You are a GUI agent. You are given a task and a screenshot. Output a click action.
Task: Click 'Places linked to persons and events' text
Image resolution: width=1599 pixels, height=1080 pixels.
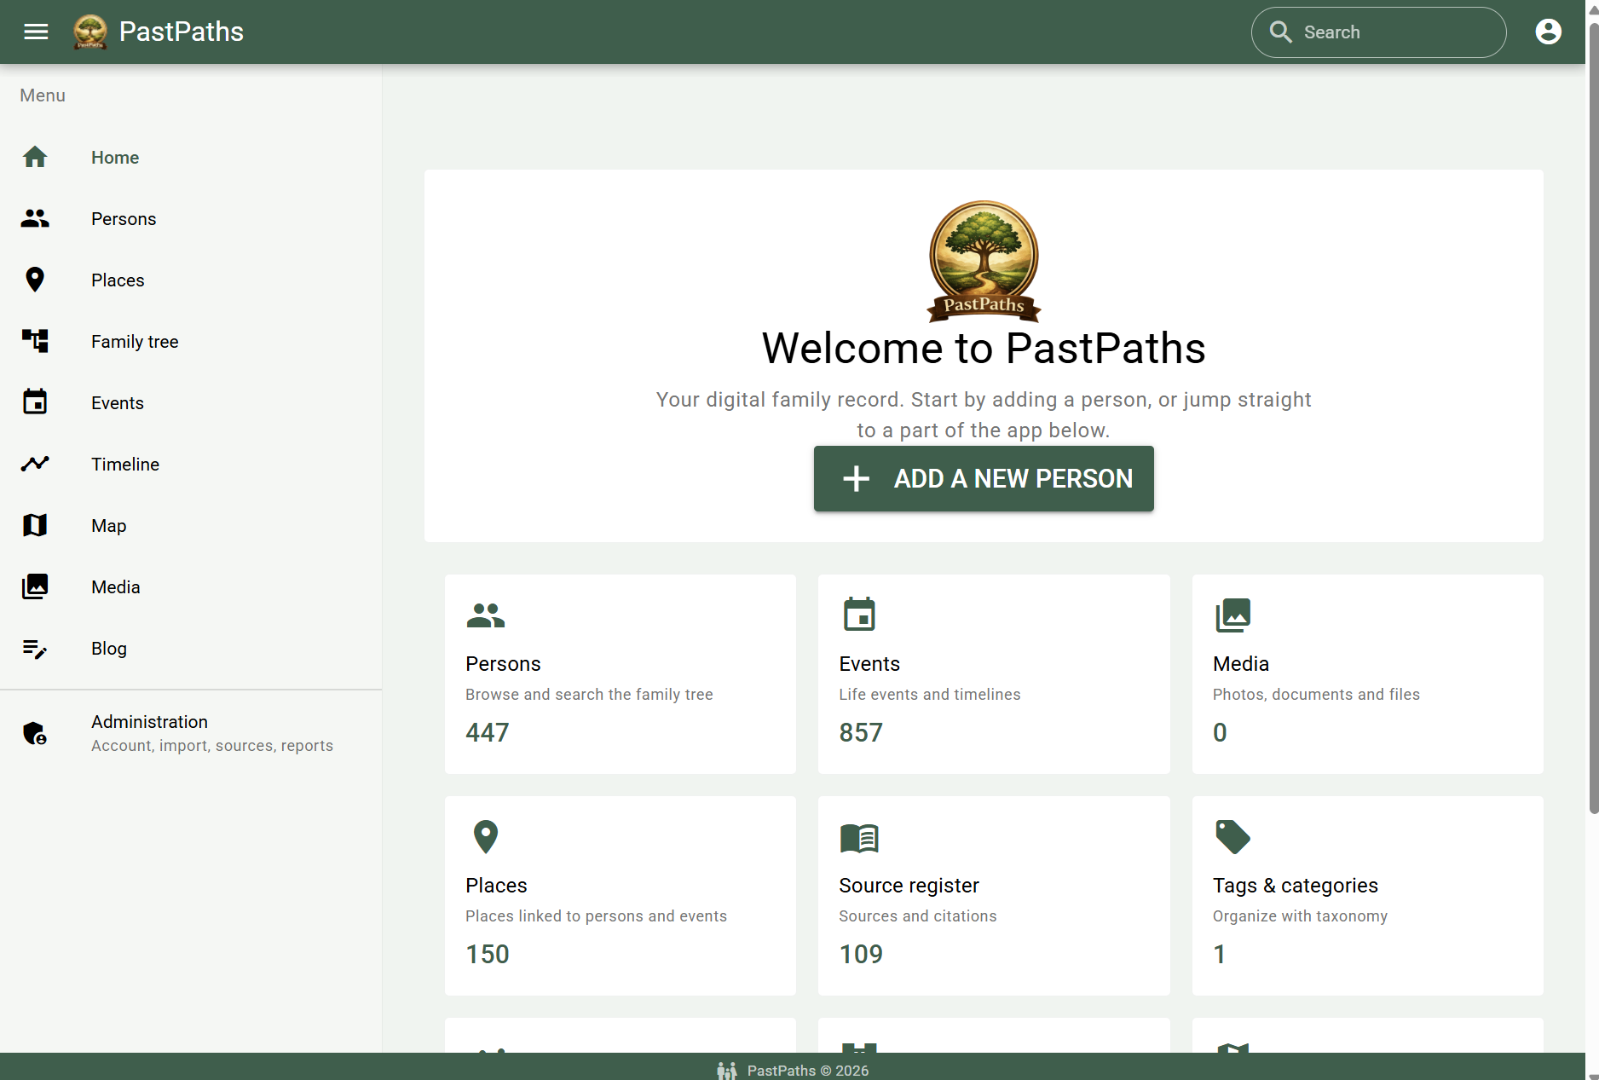(x=596, y=915)
